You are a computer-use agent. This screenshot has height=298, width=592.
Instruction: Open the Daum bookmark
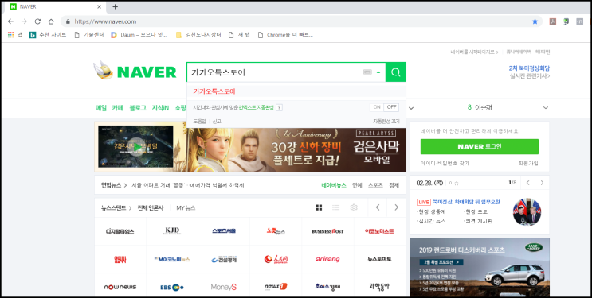(x=139, y=35)
